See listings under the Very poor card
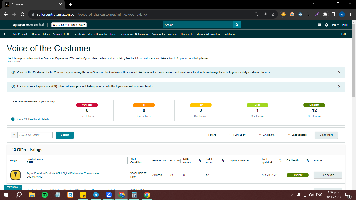The width and height of the screenshot is (356, 200). coord(87,116)
